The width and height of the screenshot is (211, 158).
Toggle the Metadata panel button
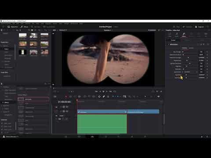(x=187, y=27)
